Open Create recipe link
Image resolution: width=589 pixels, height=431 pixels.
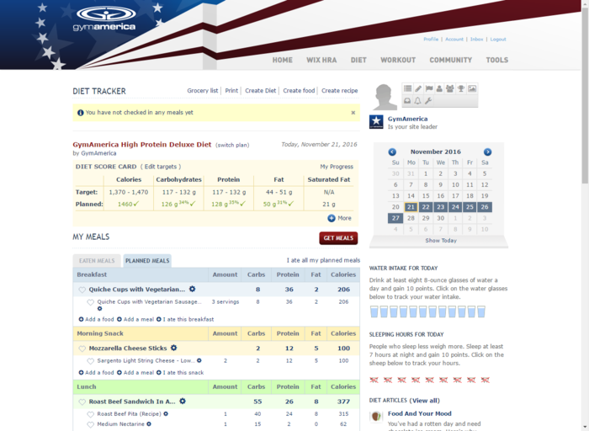pos(340,91)
